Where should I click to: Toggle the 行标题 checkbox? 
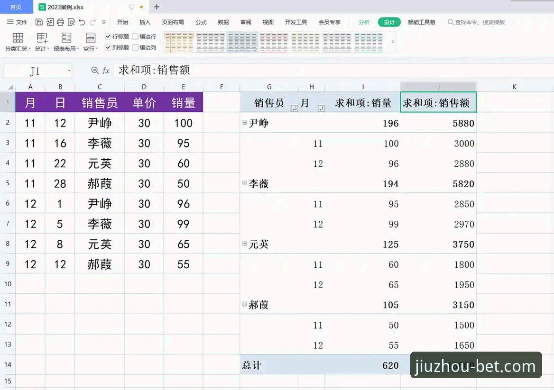point(108,36)
